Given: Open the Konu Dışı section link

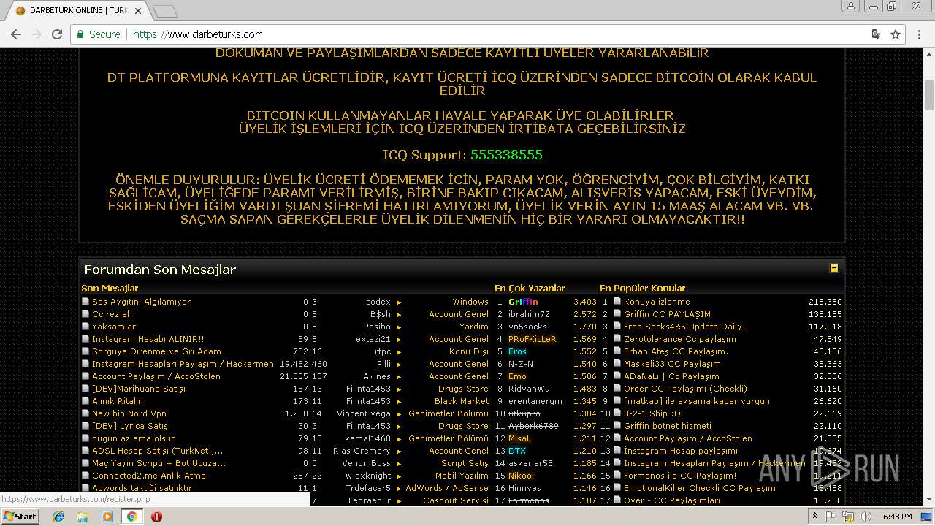Looking at the screenshot, I should 469,351.
